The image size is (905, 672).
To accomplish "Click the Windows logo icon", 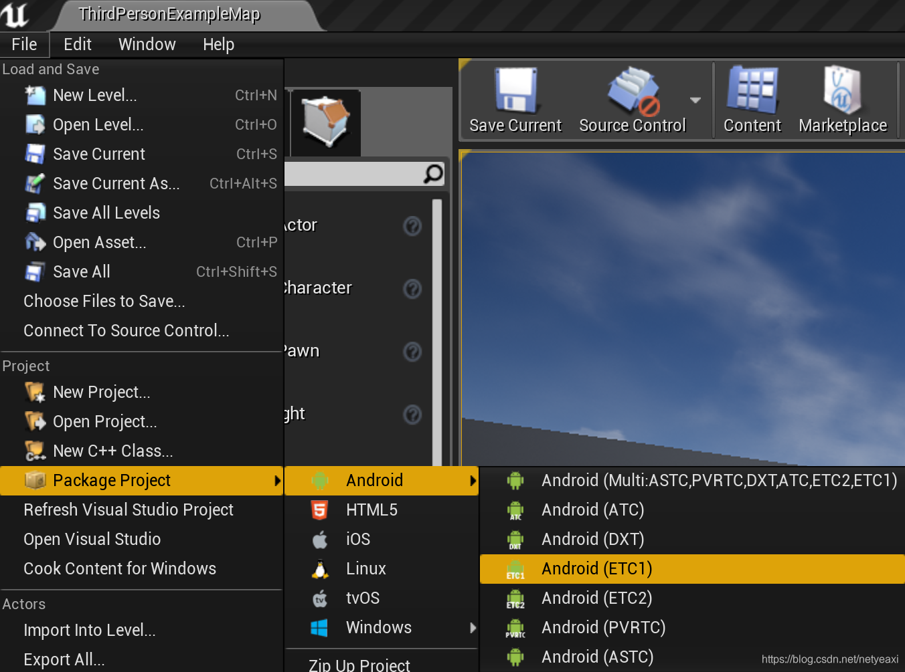I will coord(320,628).
